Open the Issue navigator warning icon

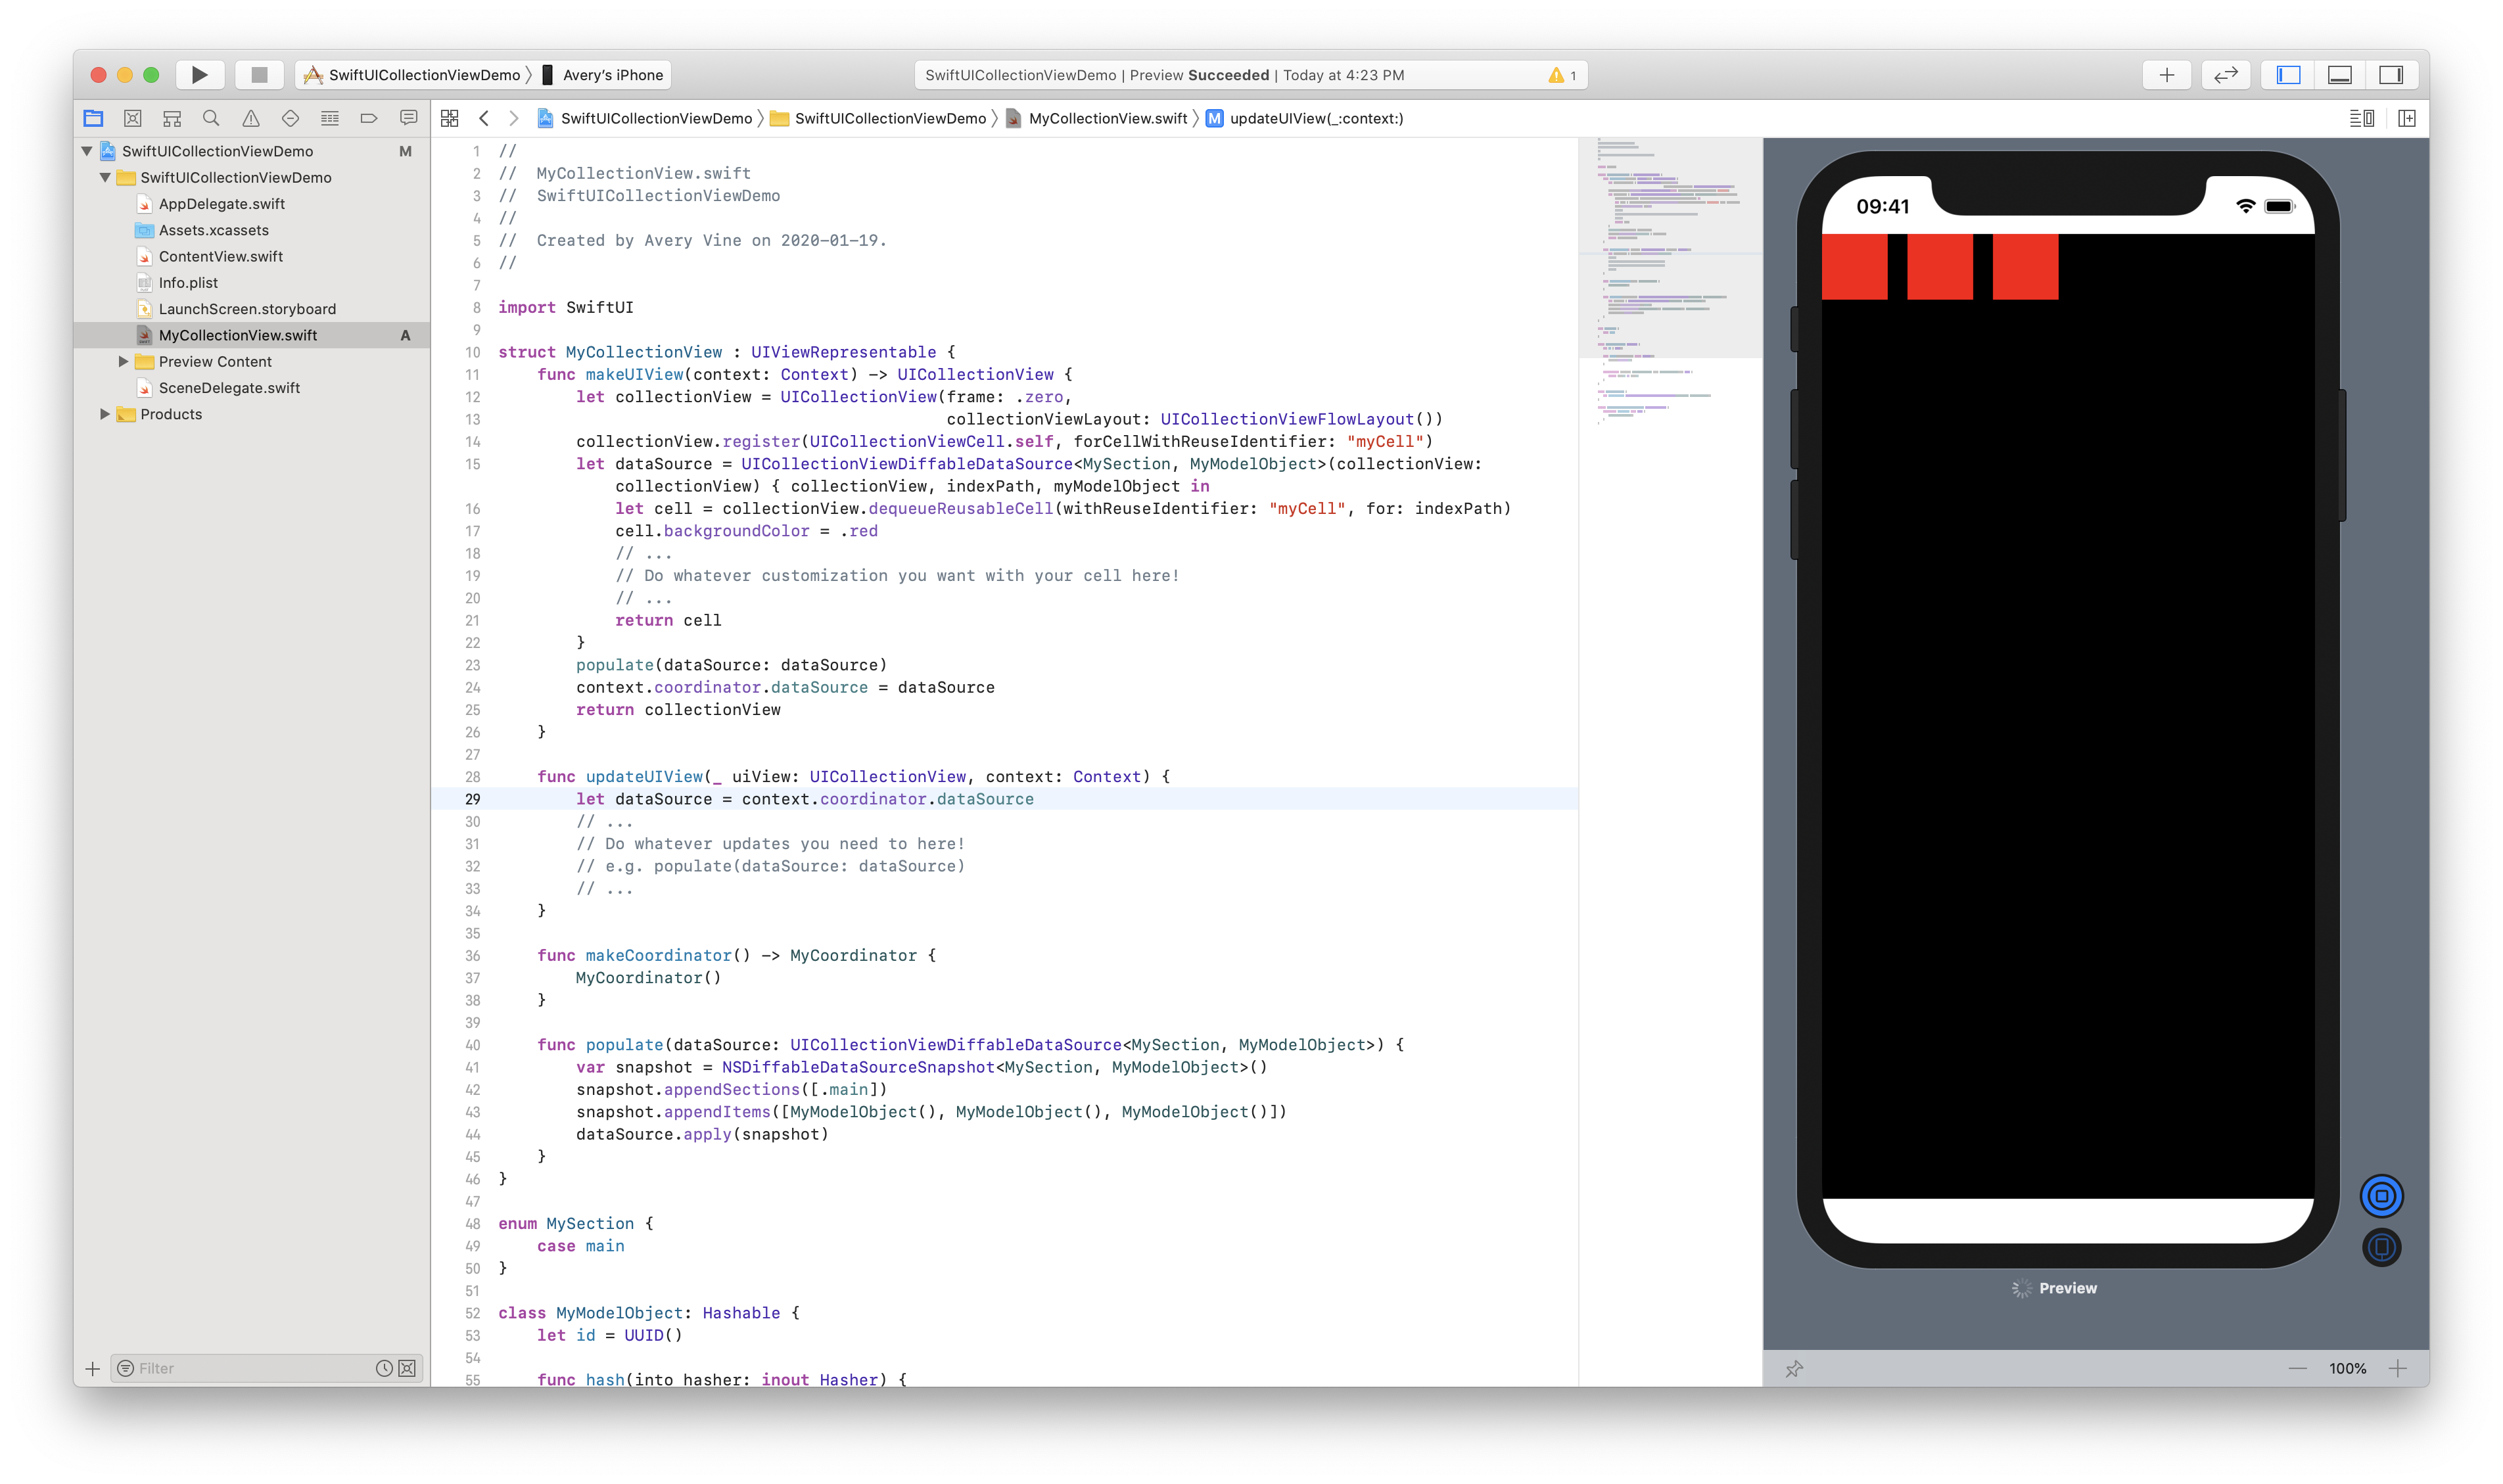(251, 118)
